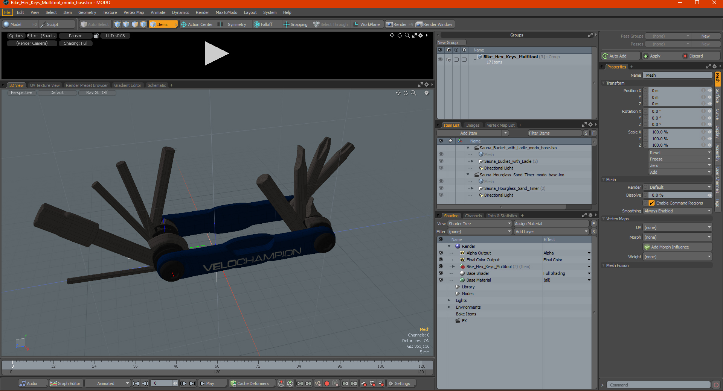This screenshot has height=391, width=723.
Task: Open the Animated keying dropdown
Action: click(107, 383)
